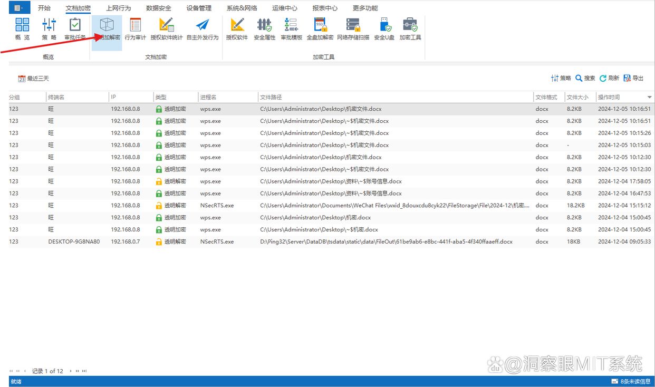655x387 pixels.
Task: Expand the 最近三天 date filter
Action: [x=34, y=79]
